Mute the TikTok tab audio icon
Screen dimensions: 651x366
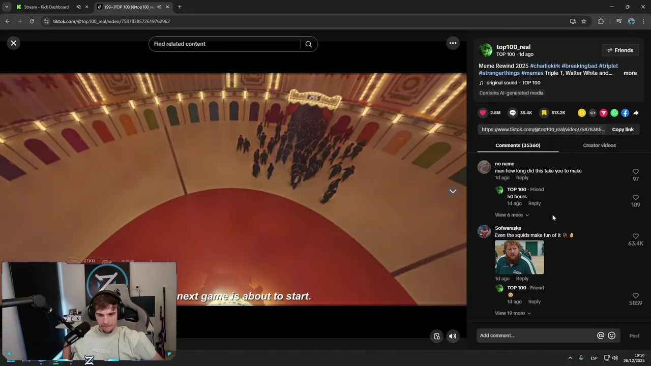(x=159, y=7)
